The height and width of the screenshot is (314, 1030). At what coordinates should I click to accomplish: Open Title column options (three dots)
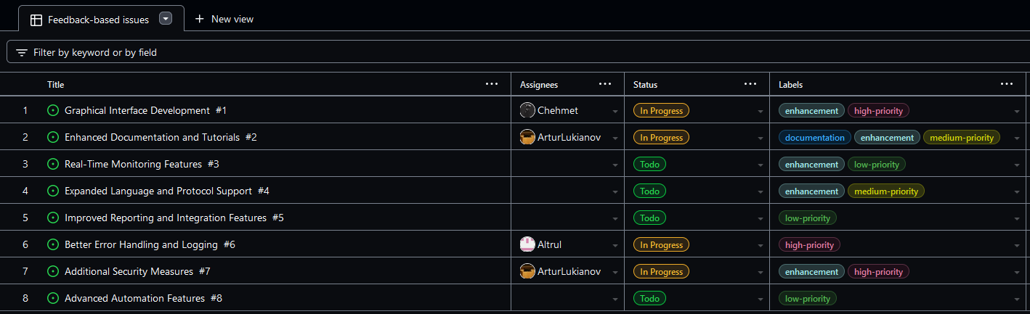(x=492, y=84)
